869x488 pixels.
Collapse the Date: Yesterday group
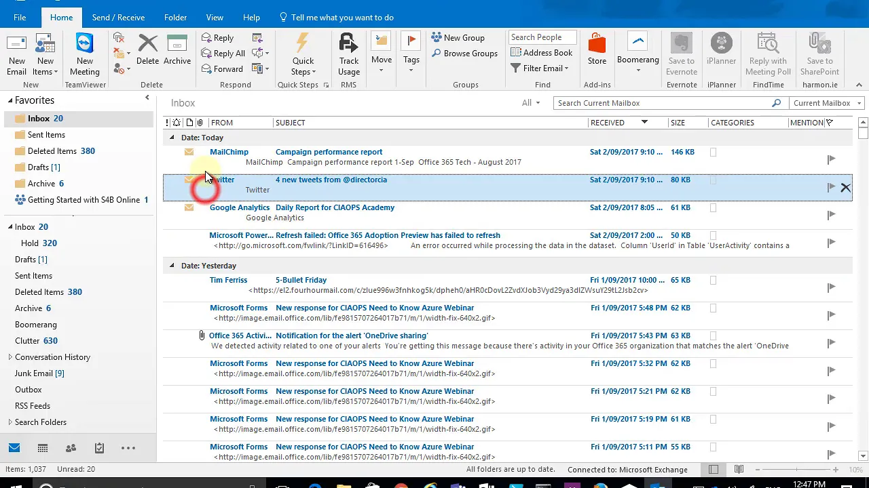point(172,266)
